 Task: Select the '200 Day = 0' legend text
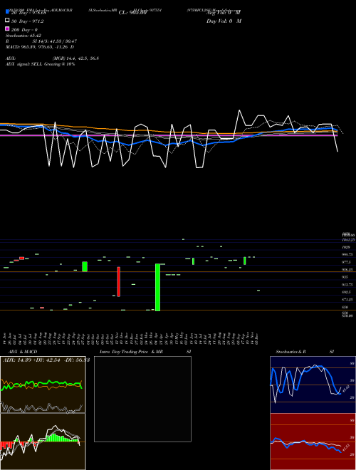[x=24, y=30]
